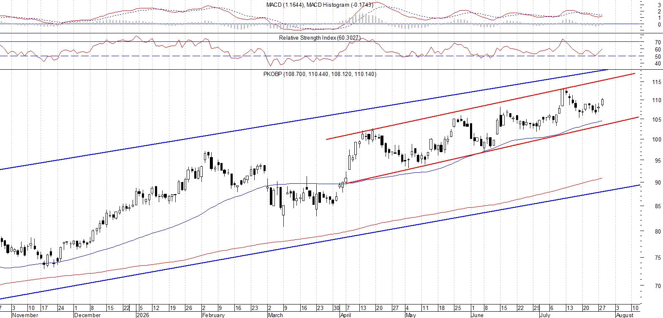Select the March month label
The height and width of the screenshot is (318, 663).
tap(275, 315)
